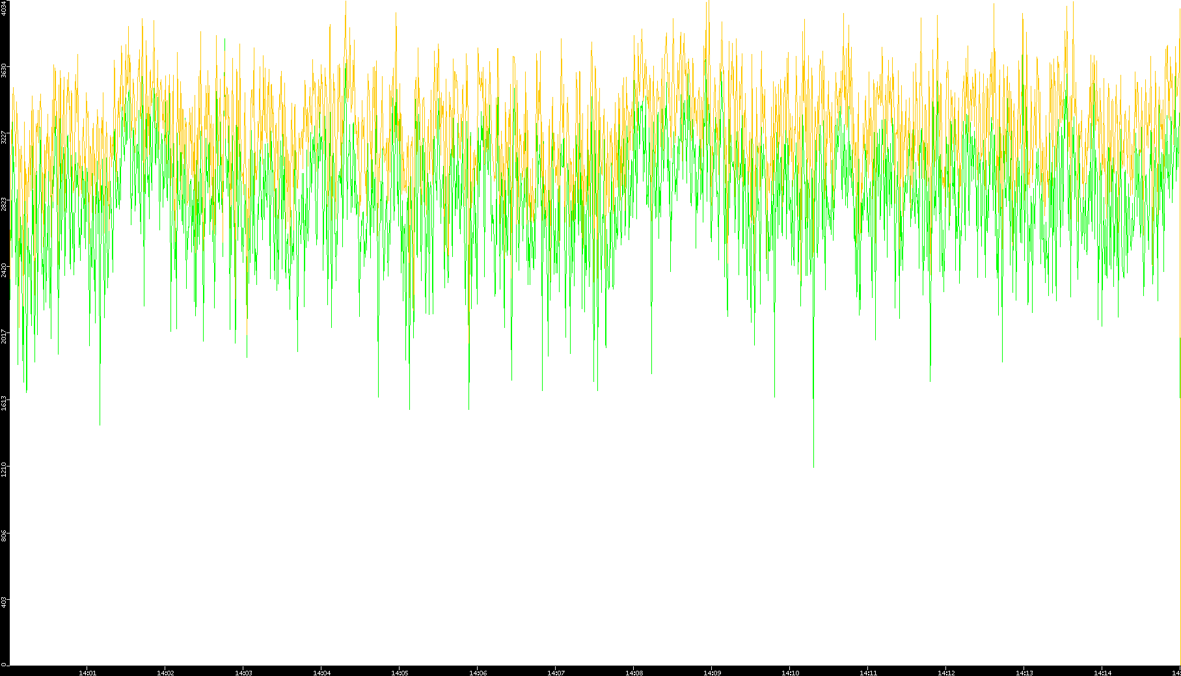Click the 0 origin axis label
Viewport: 1181px width, 676px height.
4,664
